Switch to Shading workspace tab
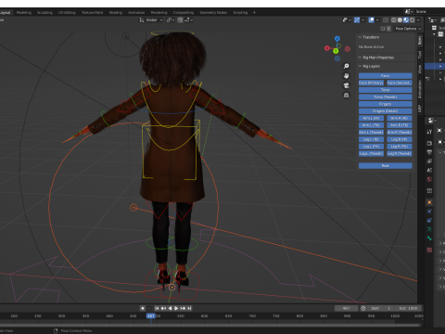This screenshot has width=445, height=334. tap(116, 12)
